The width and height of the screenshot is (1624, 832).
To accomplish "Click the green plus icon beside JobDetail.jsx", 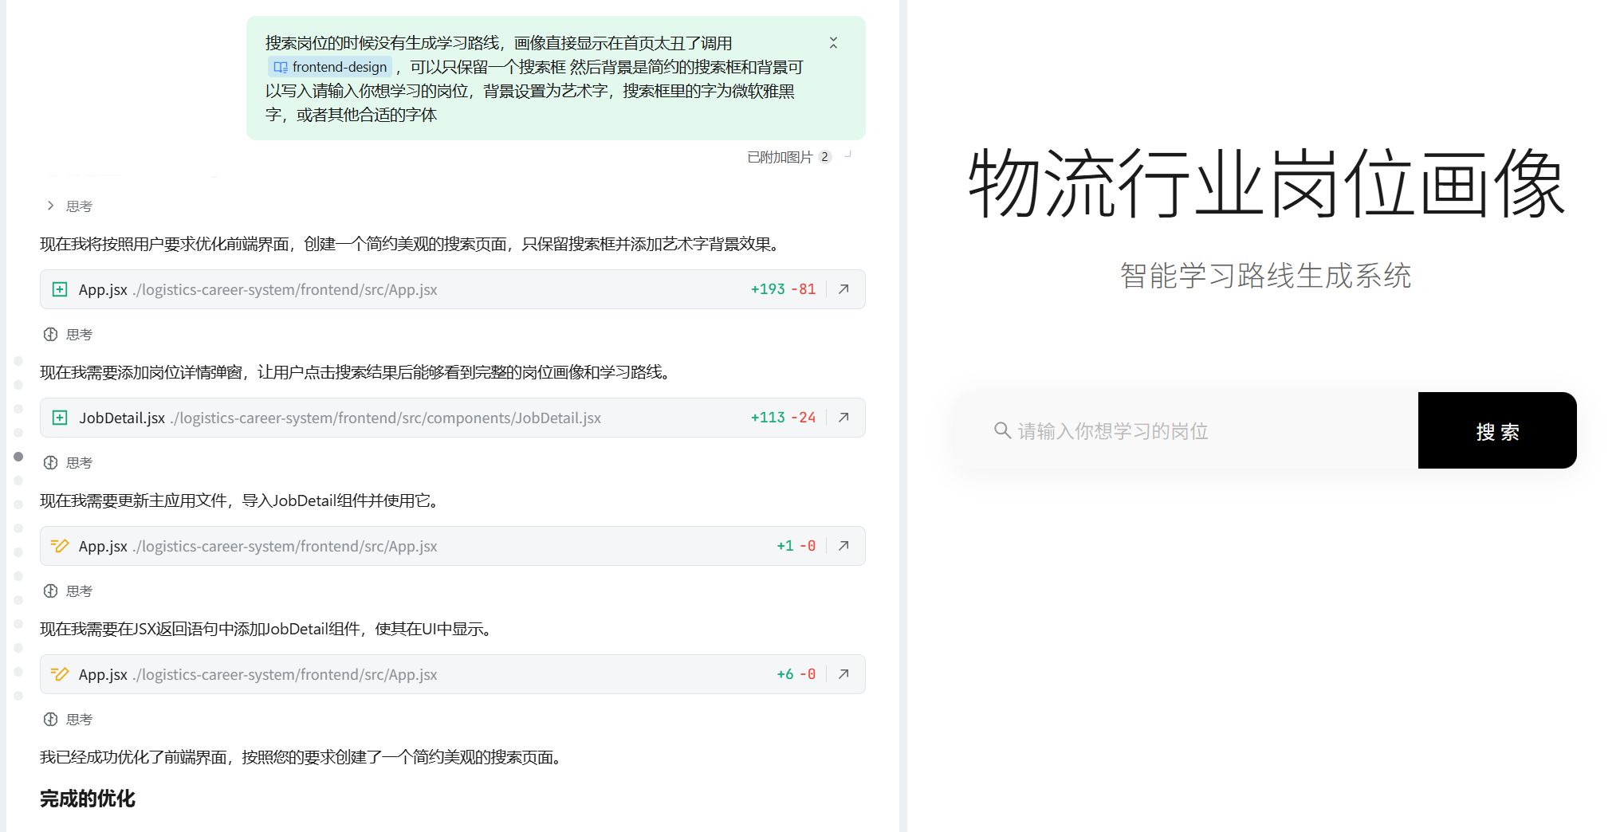I will [x=60, y=418].
